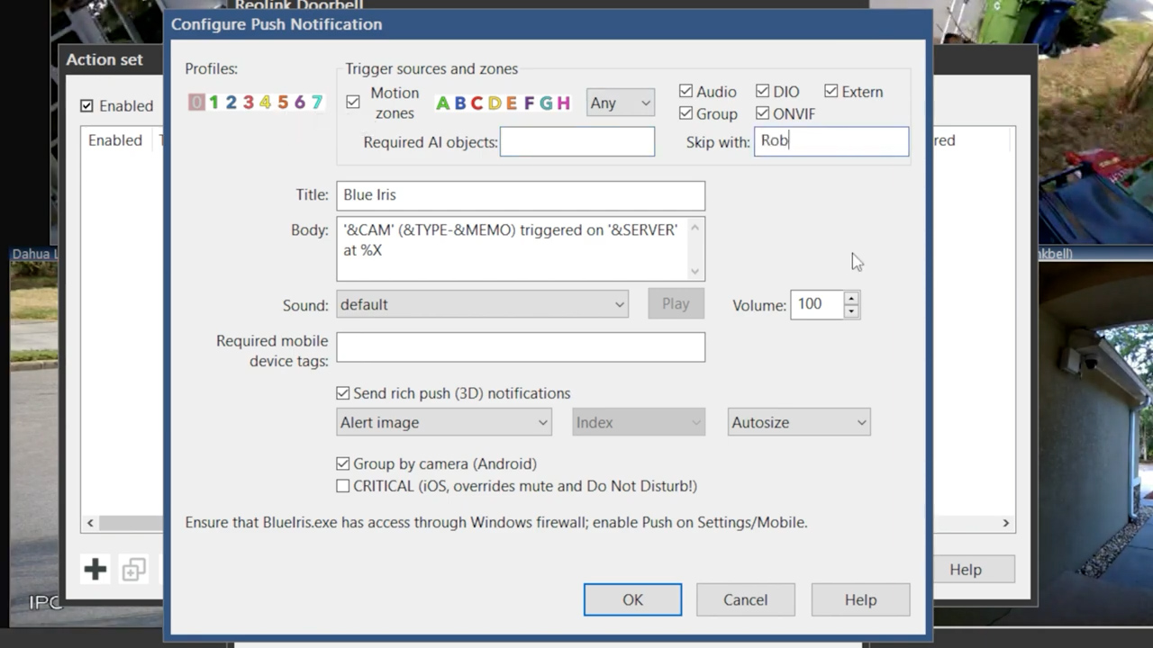Open the disabled Index dropdown

pos(639,422)
